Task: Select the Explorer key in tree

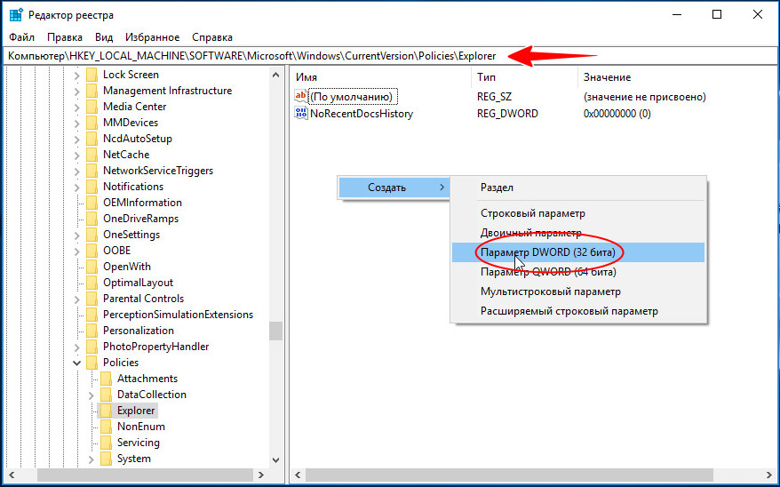Action: coord(136,411)
